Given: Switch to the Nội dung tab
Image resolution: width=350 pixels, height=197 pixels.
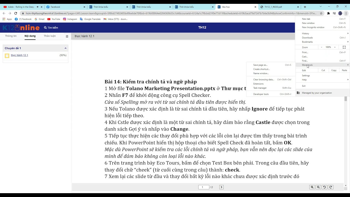Looking at the screenshot, I should click(30, 36).
